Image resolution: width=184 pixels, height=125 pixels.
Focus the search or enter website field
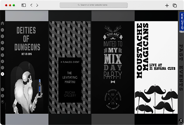click(94, 5)
